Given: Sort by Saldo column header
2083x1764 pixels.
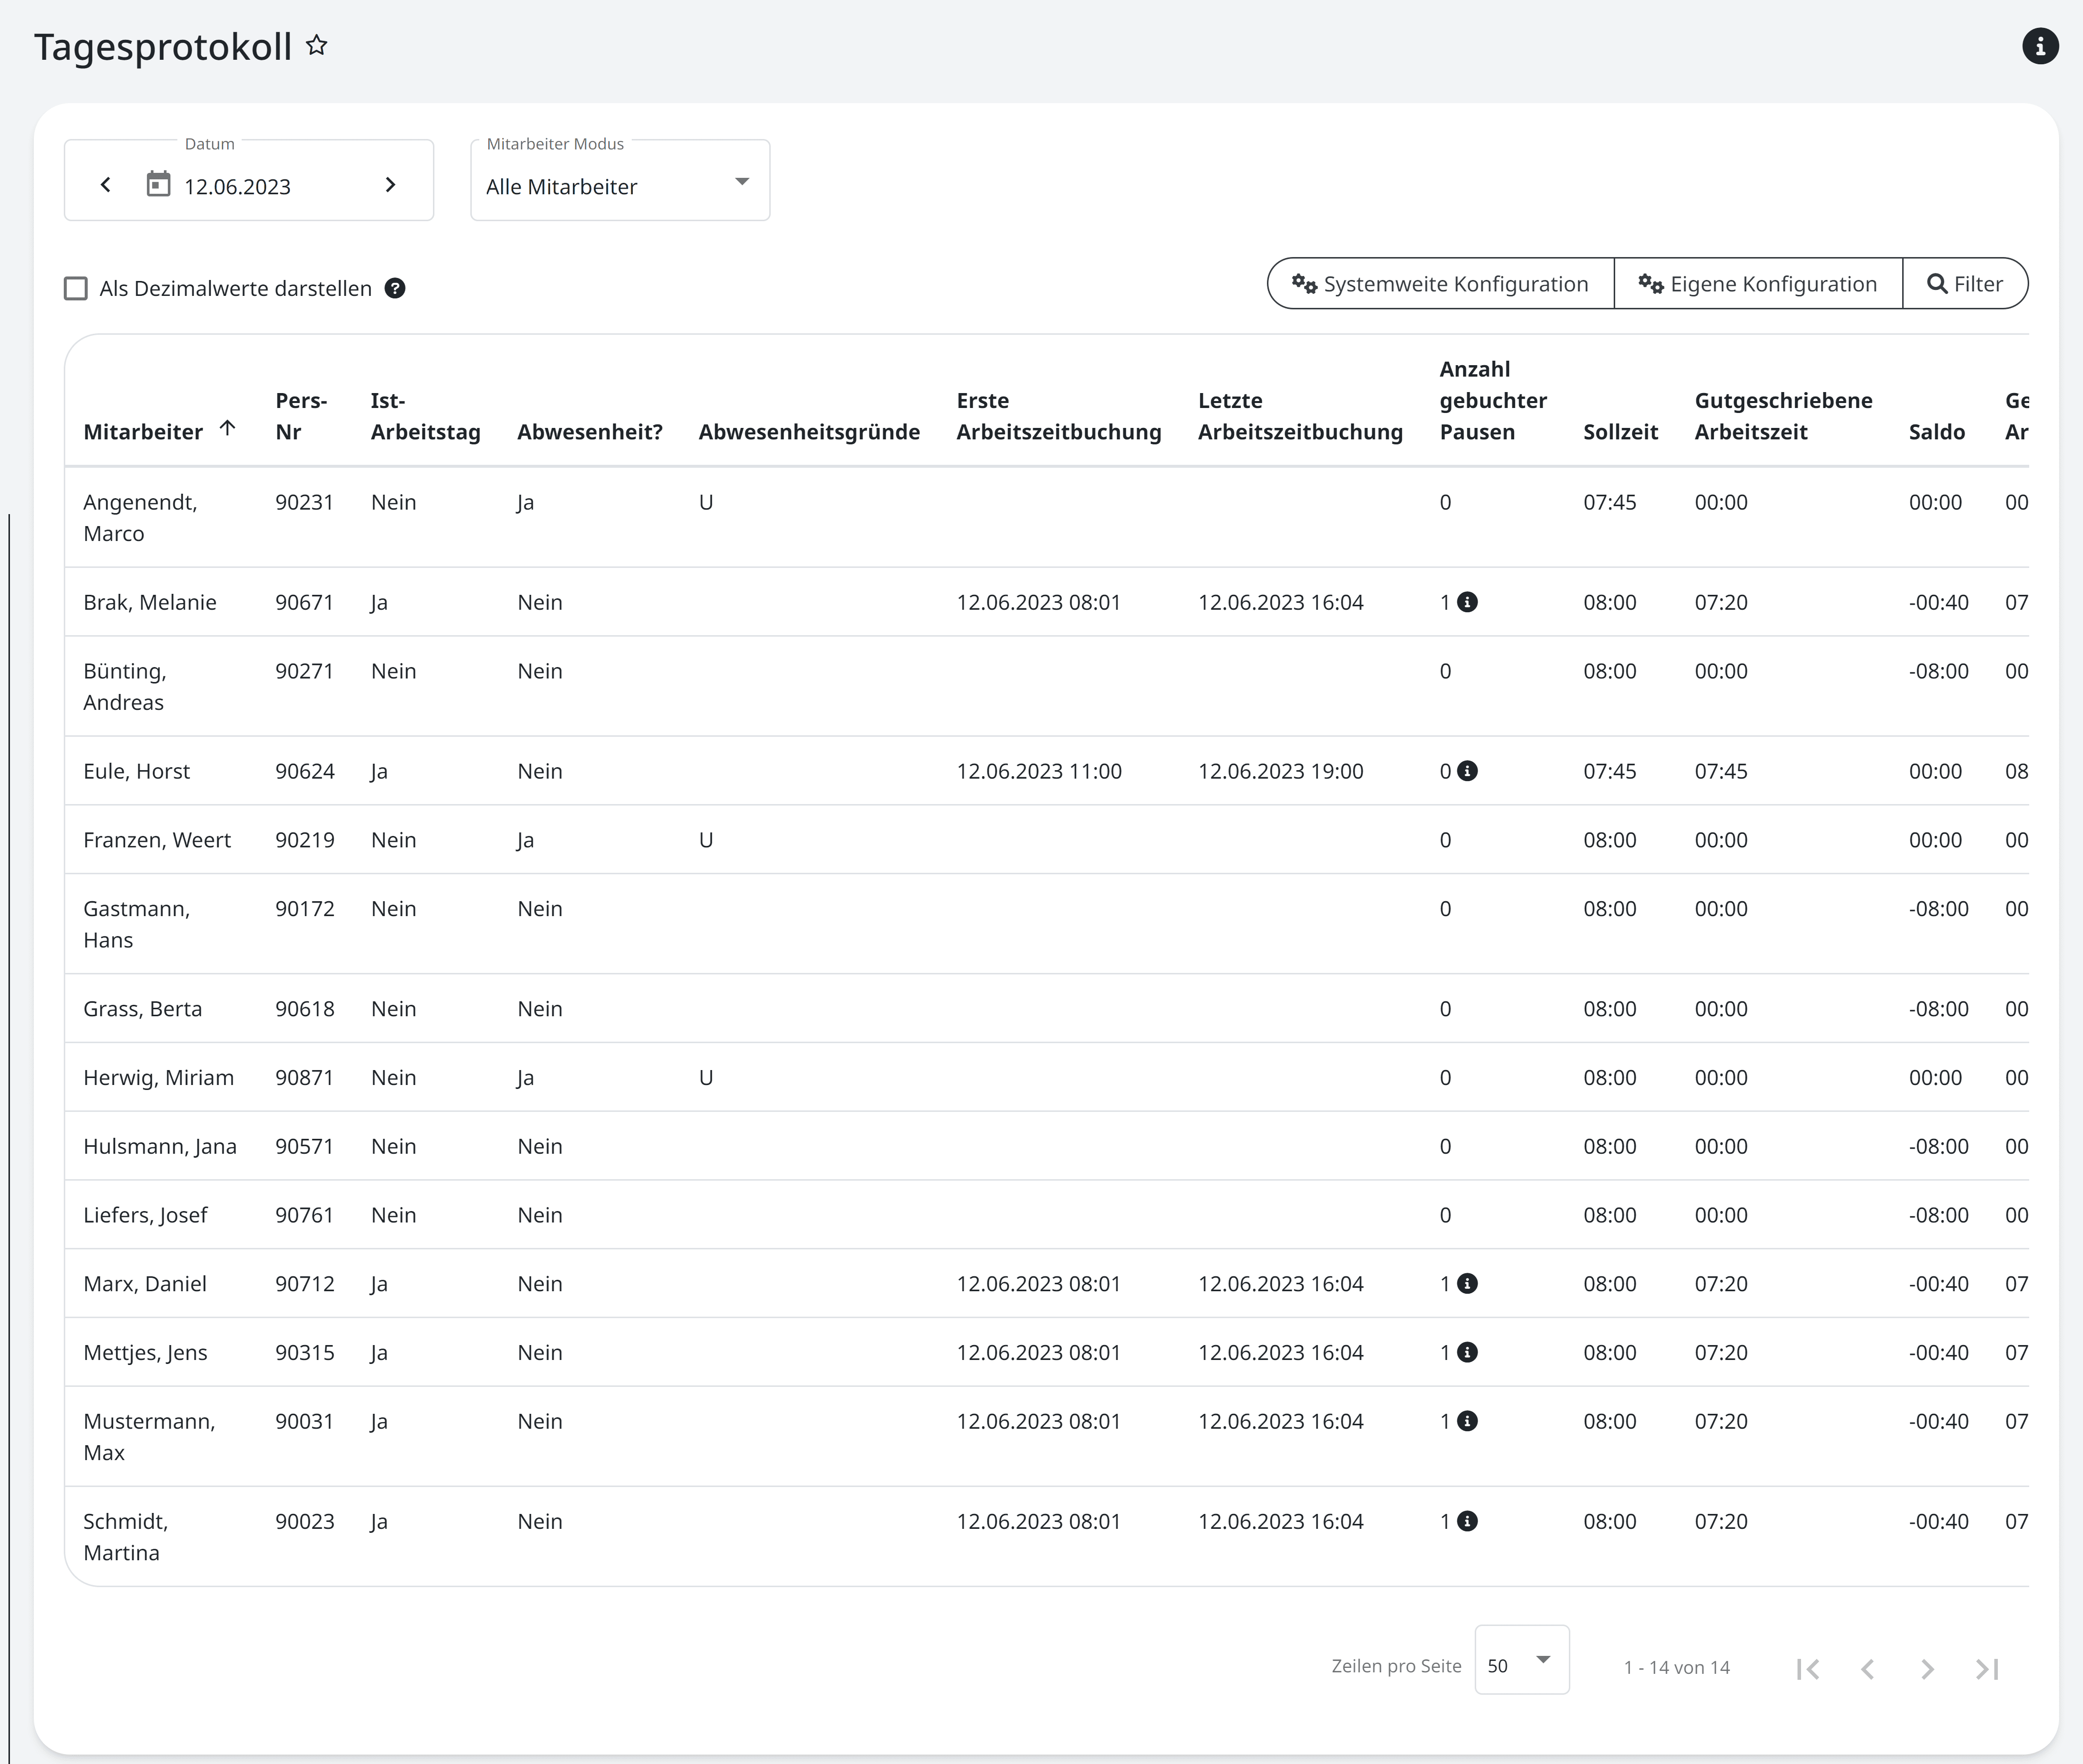Looking at the screenshot, I should [x=1936, y=432].
